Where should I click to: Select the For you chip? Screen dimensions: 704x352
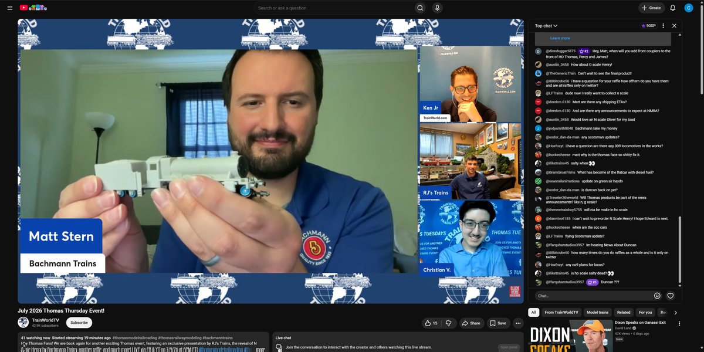click(645, 313)
